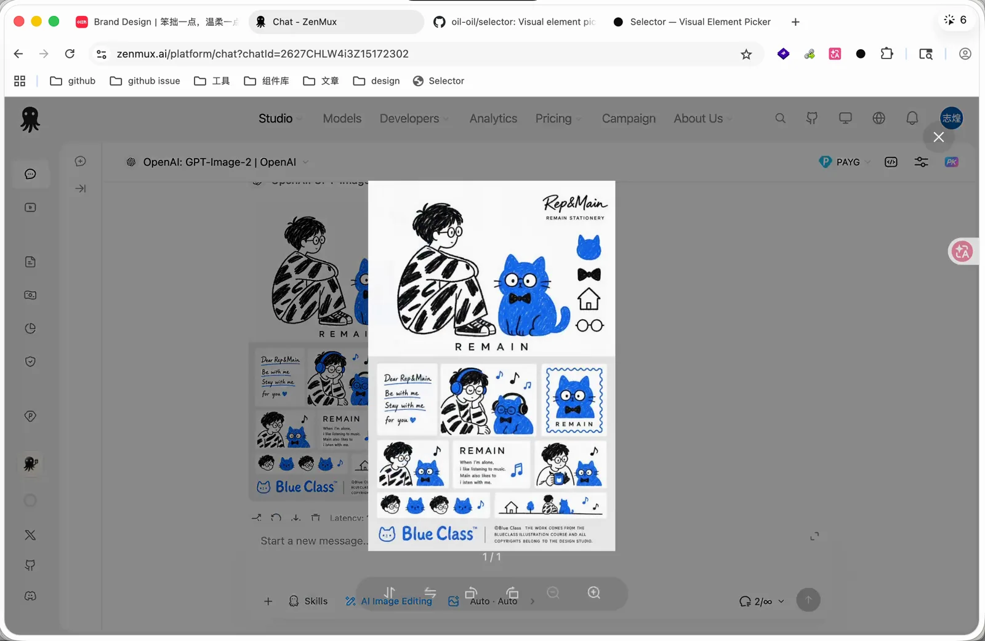The height and width of the screenshot is (641, 985).
Task: Switch to the Selector — Visual Element Picker tab
Action: (693, 22)
